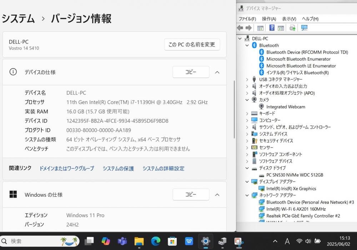Image resolution: width=357 pixels, height=250 pixels.
Task: Select インテル(R) ワイヤレス Bluetooth(R) device
Action: [297, 72]
